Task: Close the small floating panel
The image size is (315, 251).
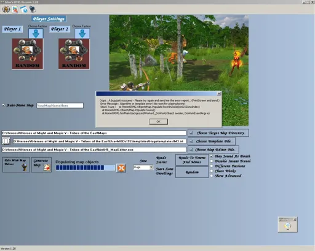Action: tap(295, 220)
